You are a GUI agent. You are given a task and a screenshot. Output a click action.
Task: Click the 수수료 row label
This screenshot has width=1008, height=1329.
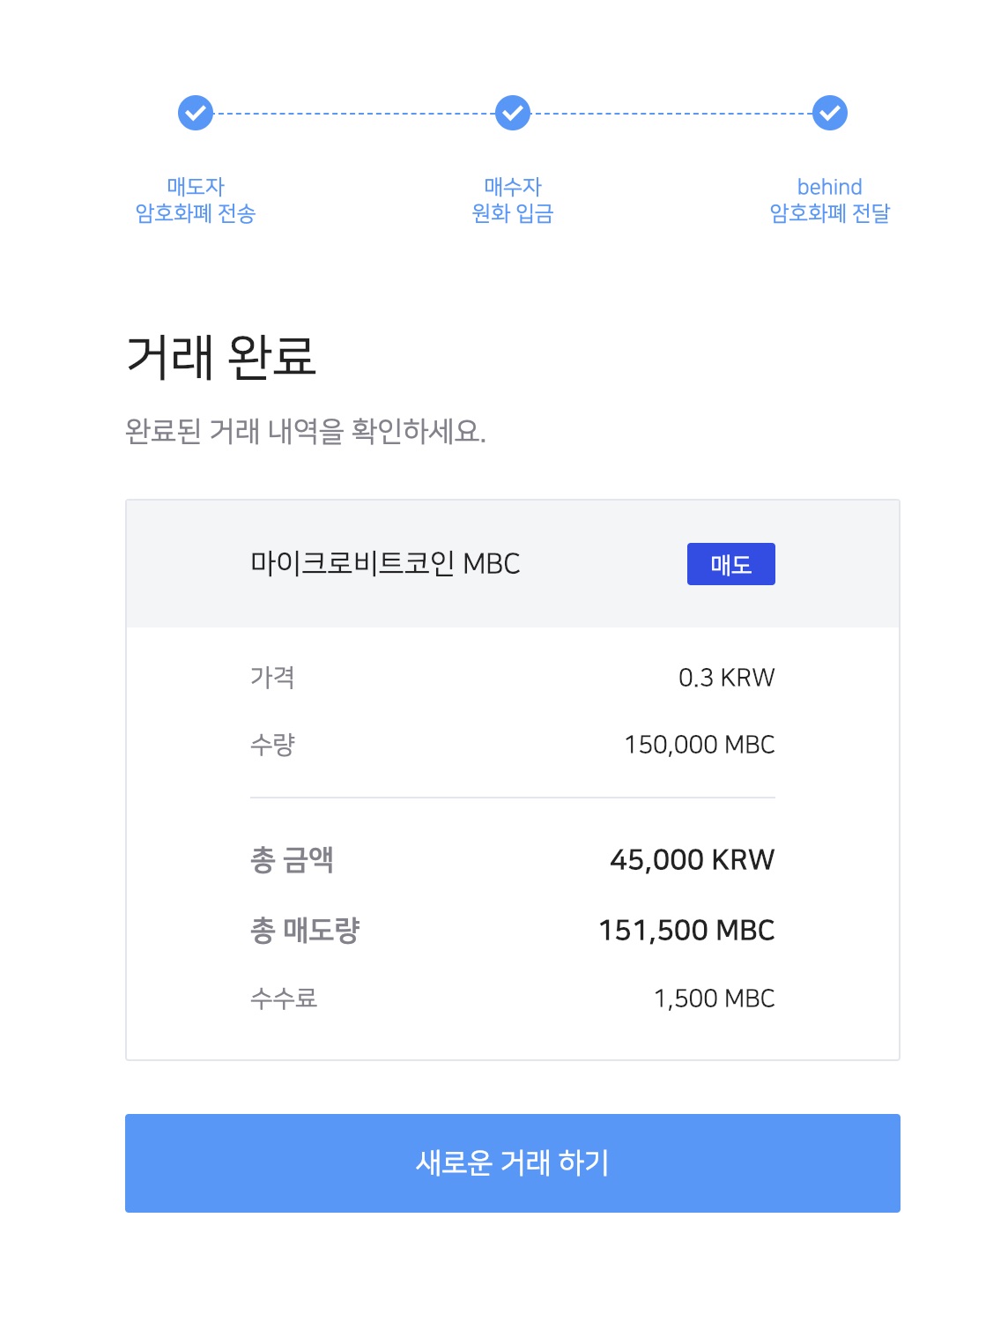coord(284,999)
